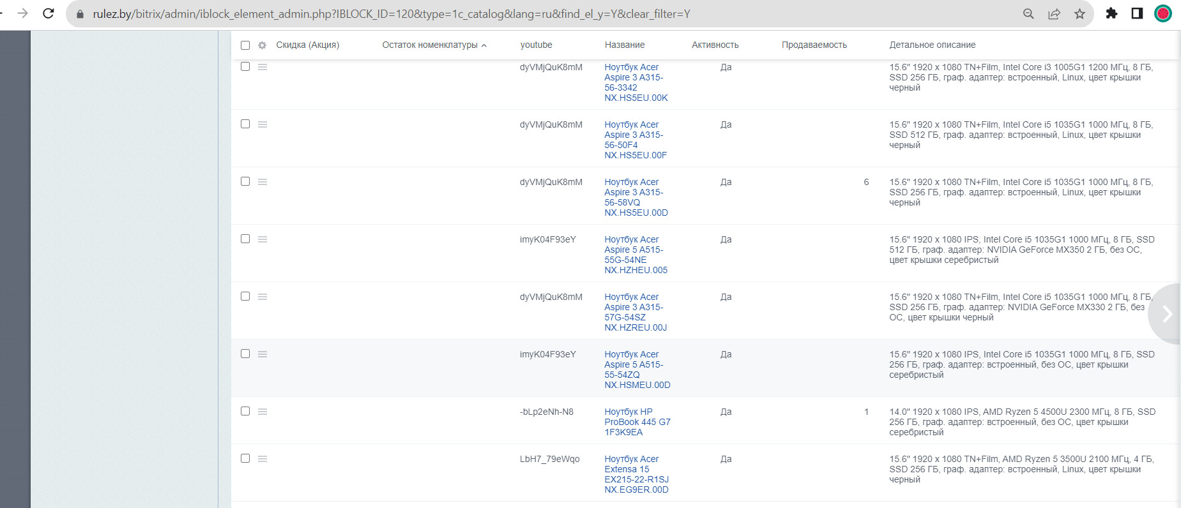Toggle the select-all checkbox in table header
1181x508 pixels.
pyautogui.click(x=245, y=45)
